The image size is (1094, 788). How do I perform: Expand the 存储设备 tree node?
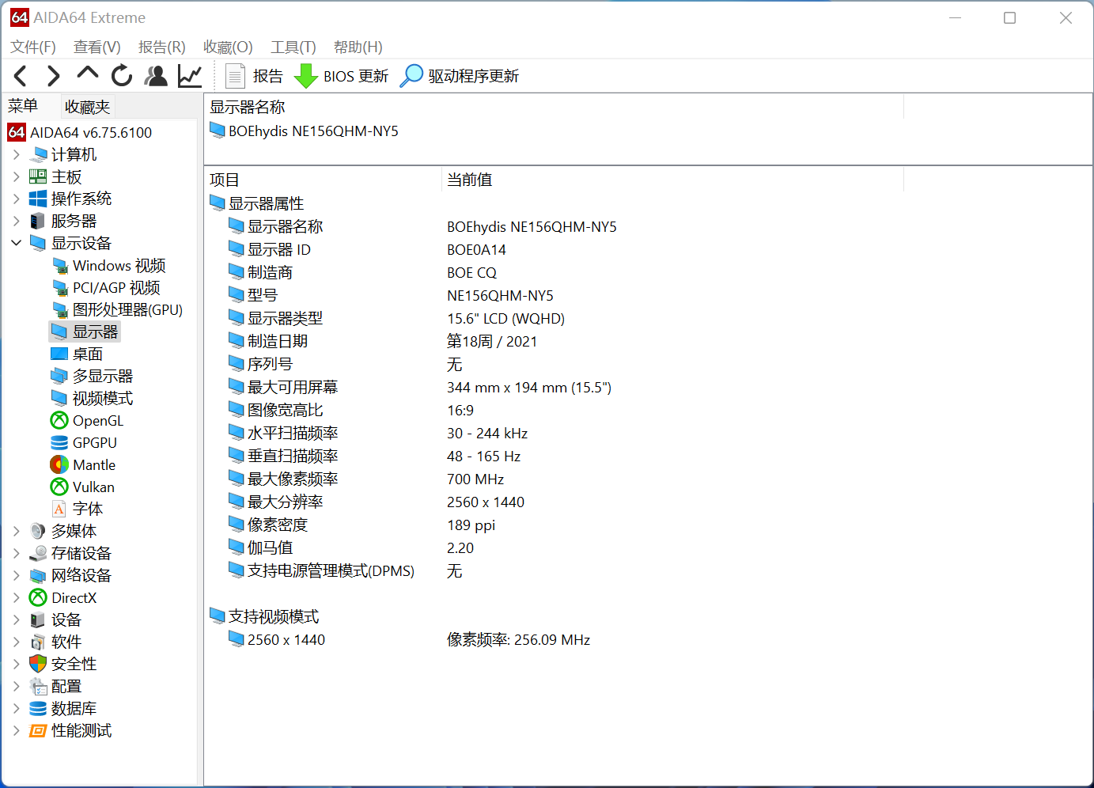pyautogui.click(x=16, y=553)
